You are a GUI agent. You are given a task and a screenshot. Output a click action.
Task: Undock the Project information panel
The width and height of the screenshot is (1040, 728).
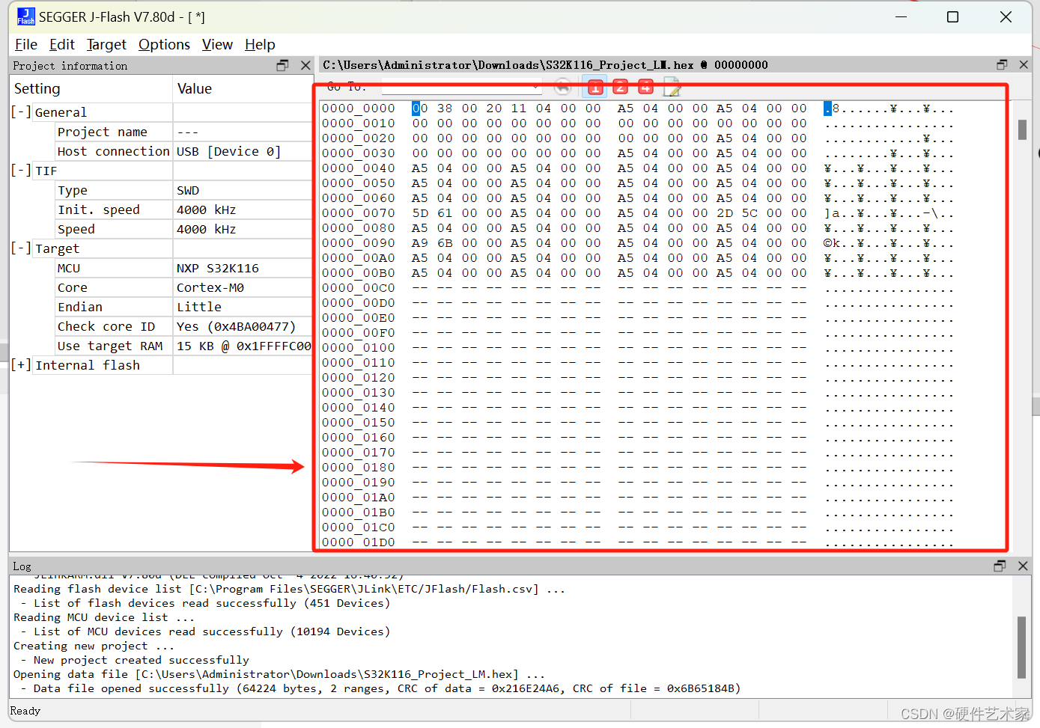pos(282,66)
